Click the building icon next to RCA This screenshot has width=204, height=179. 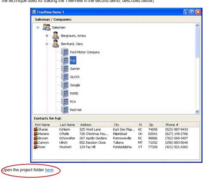point(65,101)
